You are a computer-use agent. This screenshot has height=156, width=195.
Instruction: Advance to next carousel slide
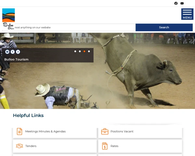point(18,52)
